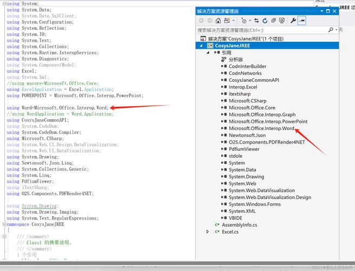Click the Back arrow in Solution Explorer
This screenshot has height=271, width=355.
pyautogui.click(x=202, y=21)
